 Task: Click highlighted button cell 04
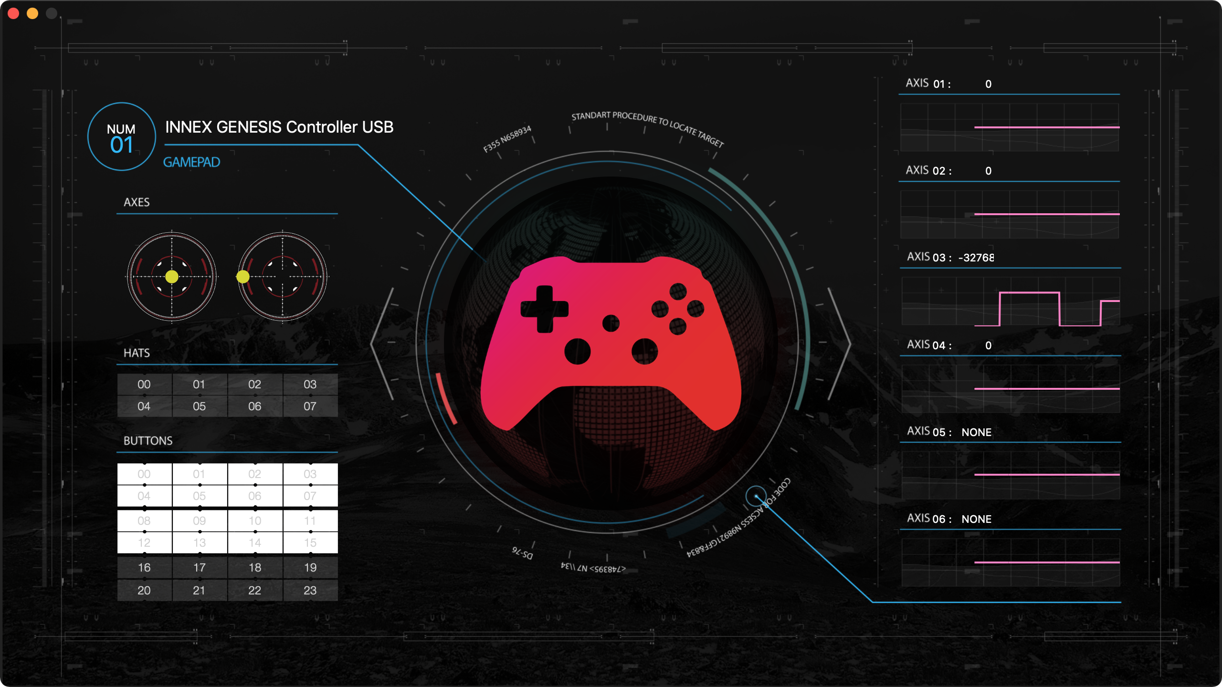point(144,496)
